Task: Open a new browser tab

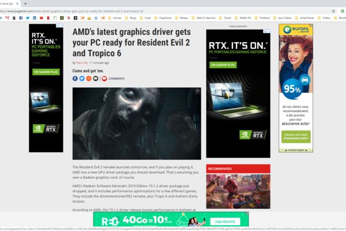Action: point(25,3)
